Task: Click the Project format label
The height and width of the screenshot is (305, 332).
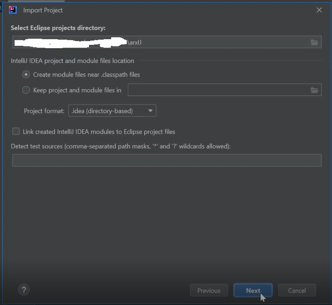Action: click(x=44, y=111)
